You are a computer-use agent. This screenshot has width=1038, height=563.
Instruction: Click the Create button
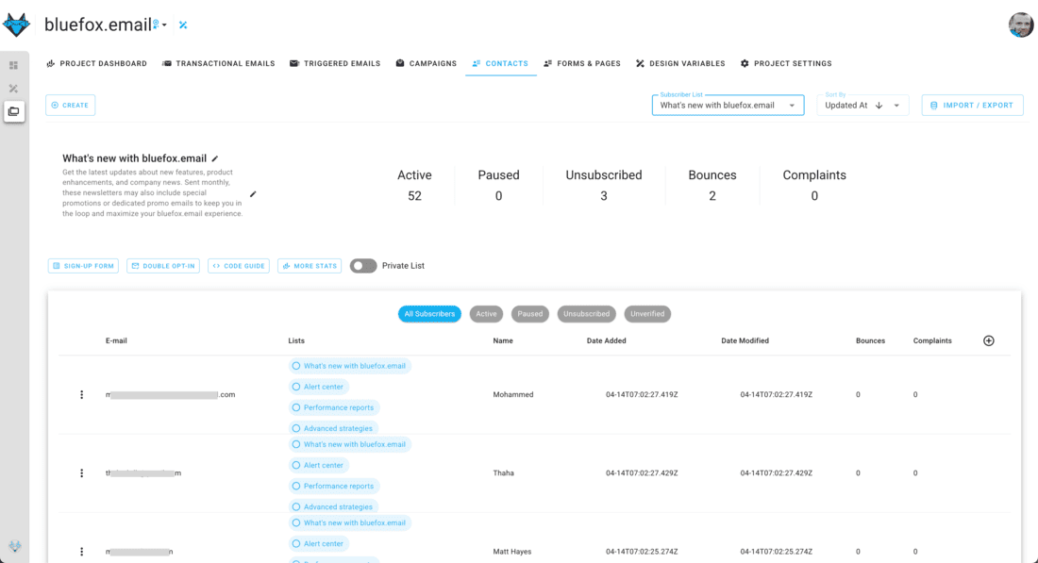(70, 106)
